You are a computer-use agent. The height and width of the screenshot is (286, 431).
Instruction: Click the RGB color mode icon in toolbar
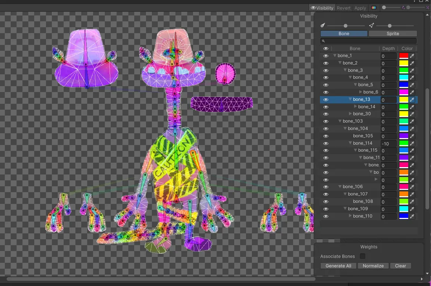[x=374, y=8]
